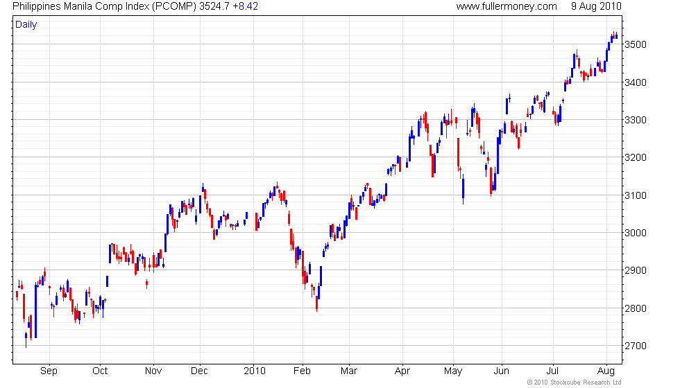Click the 3300 price axis label

[636, 120]
